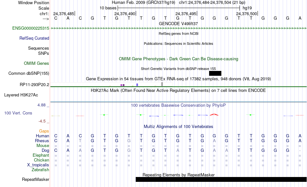
Task: Click the H3K27Ac Mark ENCODE title
Action: (x=178, y=91)
